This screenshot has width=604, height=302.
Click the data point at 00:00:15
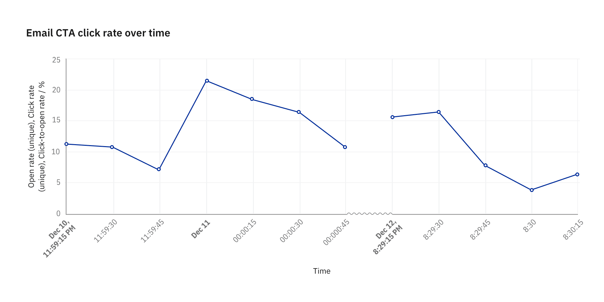252,99
